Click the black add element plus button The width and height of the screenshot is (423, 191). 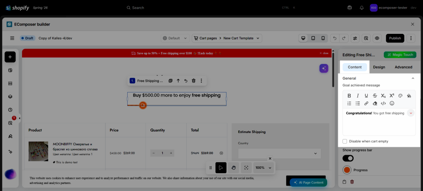click(x=10, y=57)
